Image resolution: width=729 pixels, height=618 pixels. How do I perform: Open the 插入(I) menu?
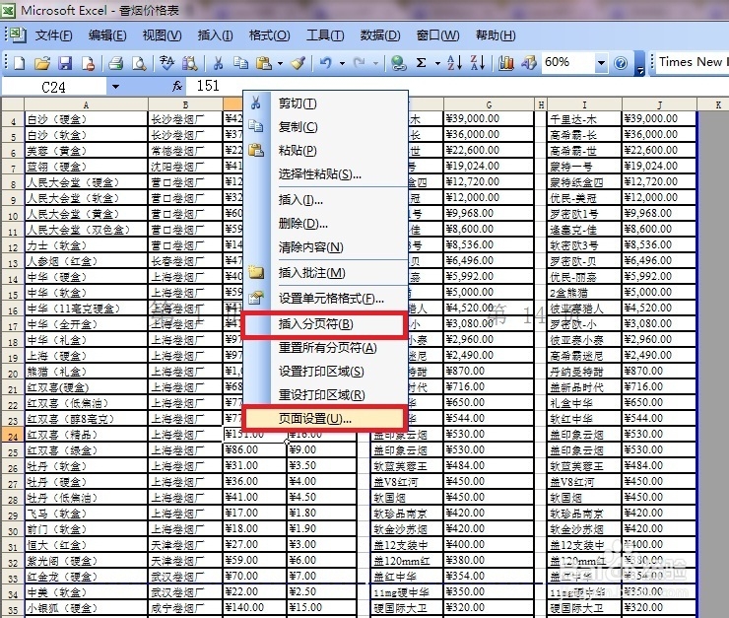tap(215, 35)
